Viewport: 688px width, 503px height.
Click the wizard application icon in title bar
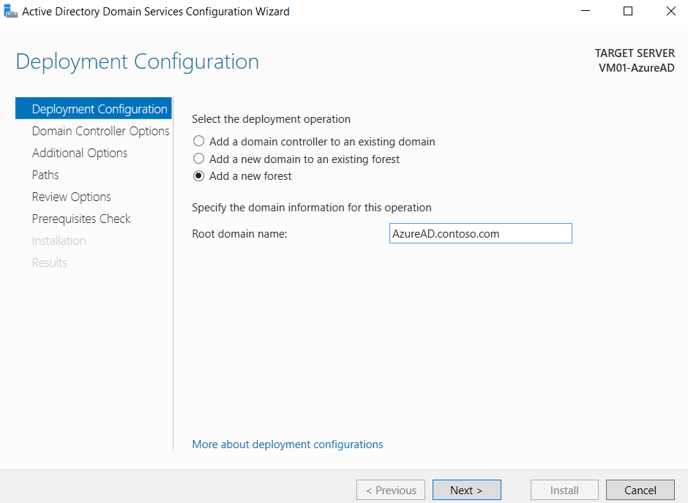pos(10,12)
